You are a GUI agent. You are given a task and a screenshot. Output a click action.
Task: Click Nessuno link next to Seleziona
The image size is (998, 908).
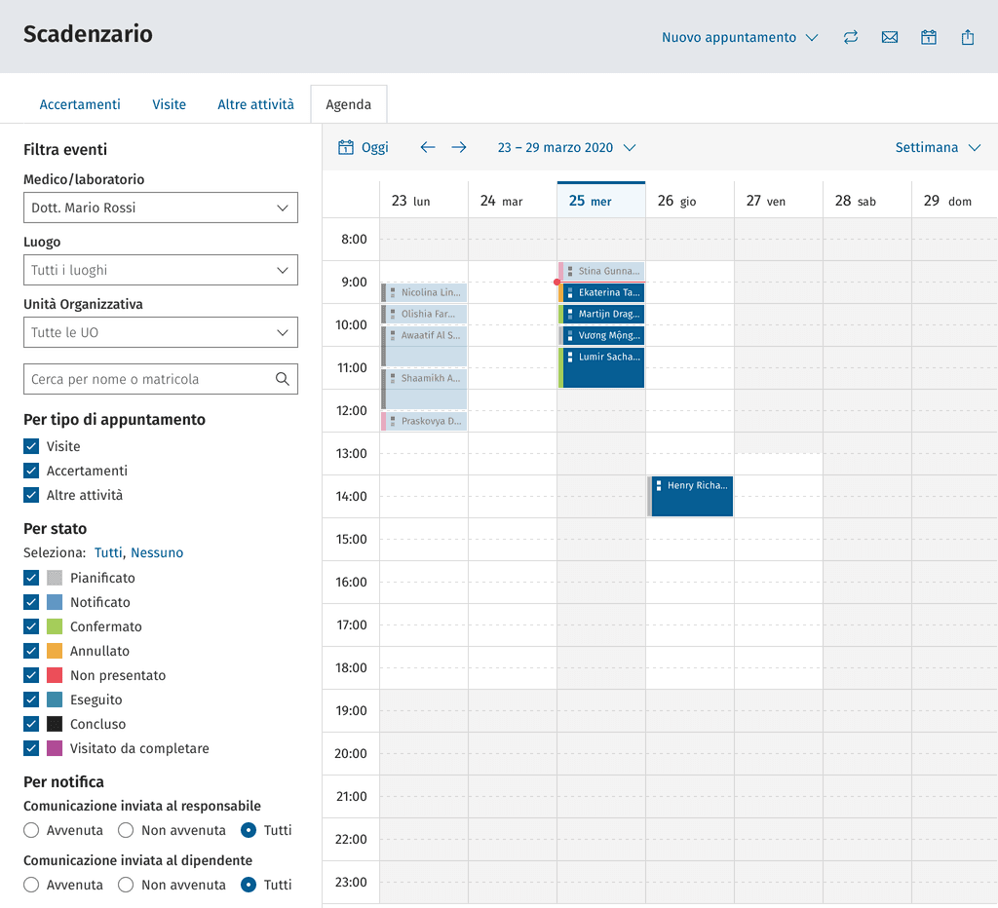[157, 552]
